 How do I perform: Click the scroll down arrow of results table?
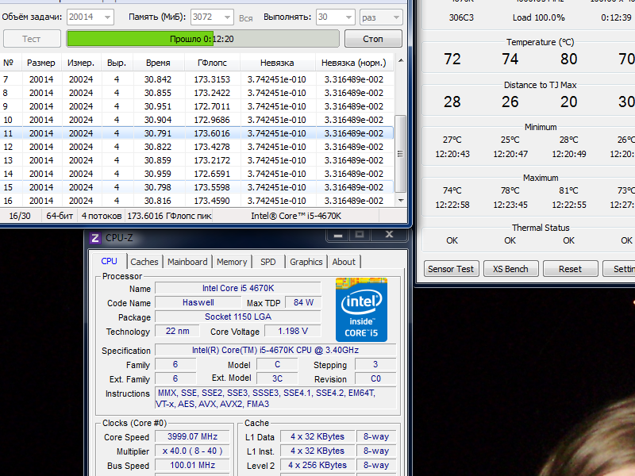401,201
